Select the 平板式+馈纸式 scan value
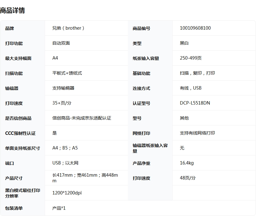256x216 pixels. click(x=67, y=73)
